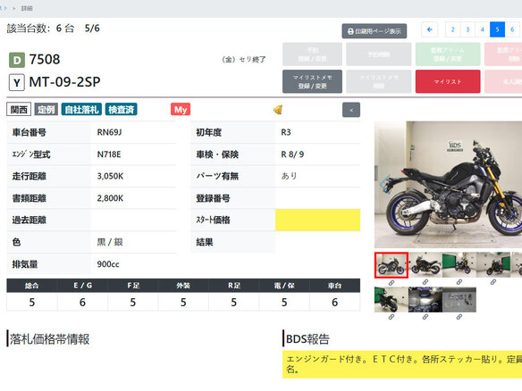This screenshot has height=391, width=522.
Task: Select the active page 5 in the pager
Action: click(x=497, y=29)
